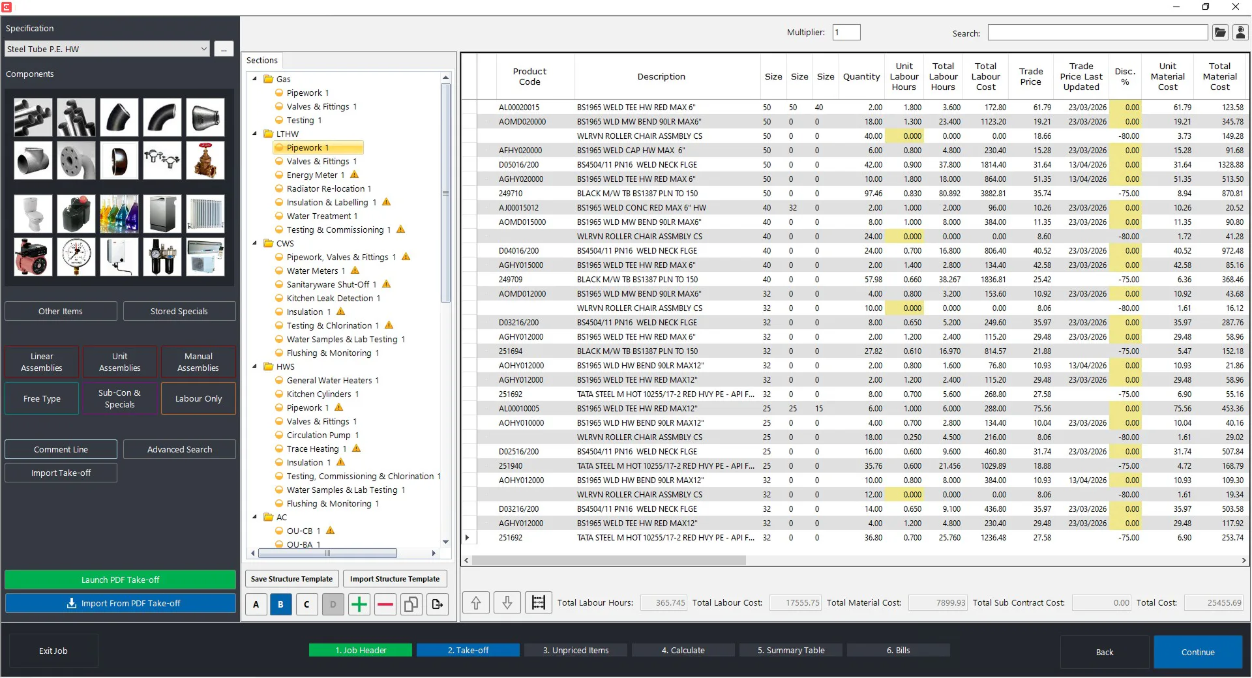Viewport: 1252px width, 678px height.
Task: Remove section using red minus button
Action: pos(385,604)
